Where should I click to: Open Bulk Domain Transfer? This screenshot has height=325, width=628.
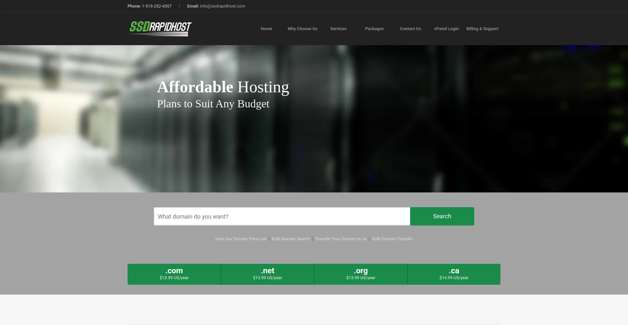click(x=392, y=239)
